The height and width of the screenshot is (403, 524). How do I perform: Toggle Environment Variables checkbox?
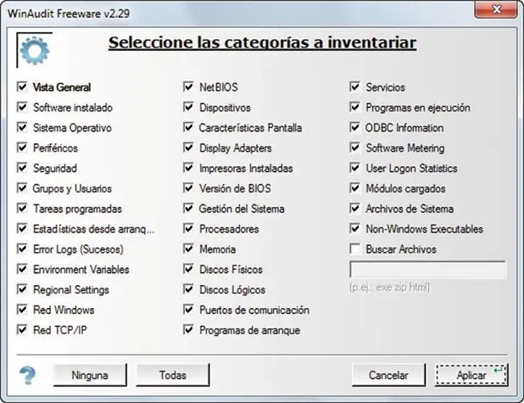tap(22, 269)
